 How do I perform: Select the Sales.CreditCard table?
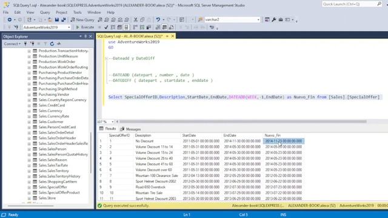pyautogui.click(x=52, y=105)
